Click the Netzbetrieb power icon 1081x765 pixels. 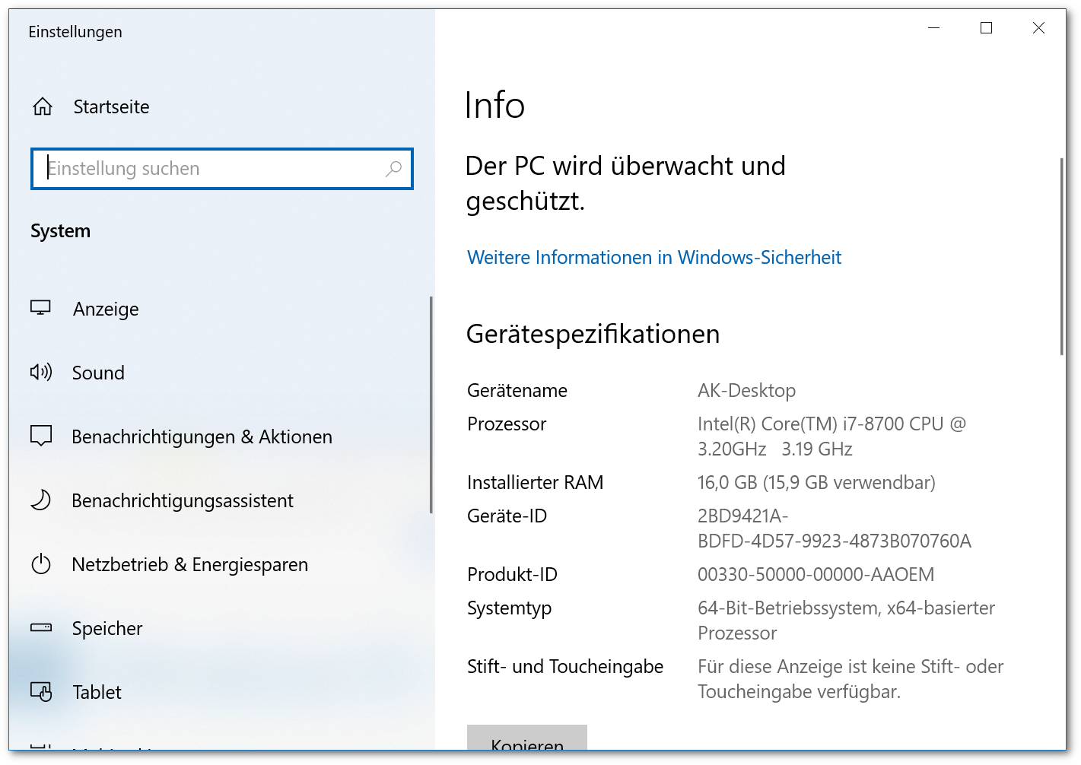click(40, 563)
